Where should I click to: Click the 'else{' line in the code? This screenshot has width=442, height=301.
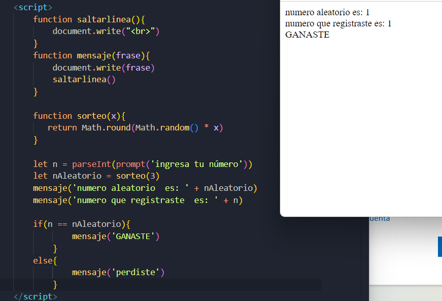[45, 260]
